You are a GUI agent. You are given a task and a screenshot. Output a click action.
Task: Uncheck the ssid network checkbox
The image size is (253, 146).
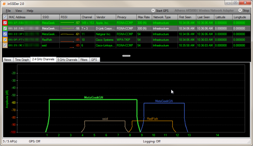5,45
